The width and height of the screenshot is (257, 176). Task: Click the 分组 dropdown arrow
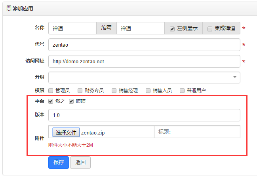click(234, 78)
